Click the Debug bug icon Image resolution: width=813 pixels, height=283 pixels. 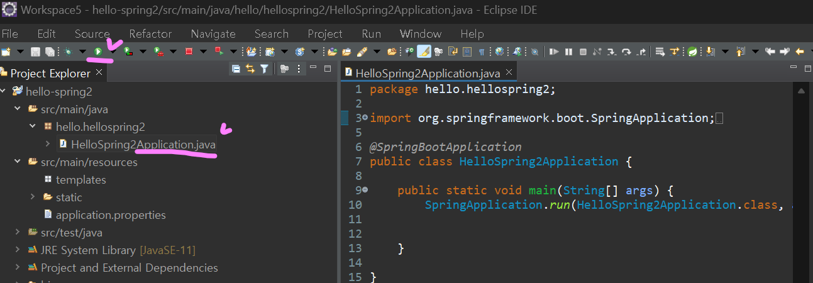pos(67,51)
